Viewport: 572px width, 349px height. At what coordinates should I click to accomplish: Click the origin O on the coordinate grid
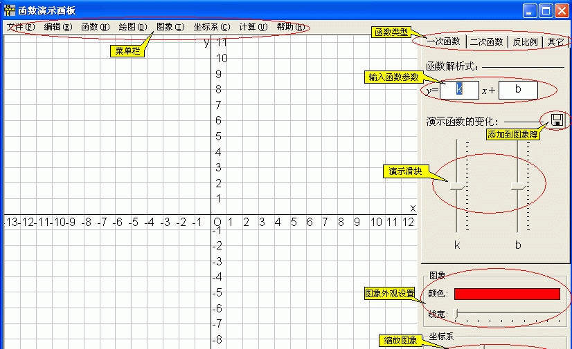click(x=217, y=221)
